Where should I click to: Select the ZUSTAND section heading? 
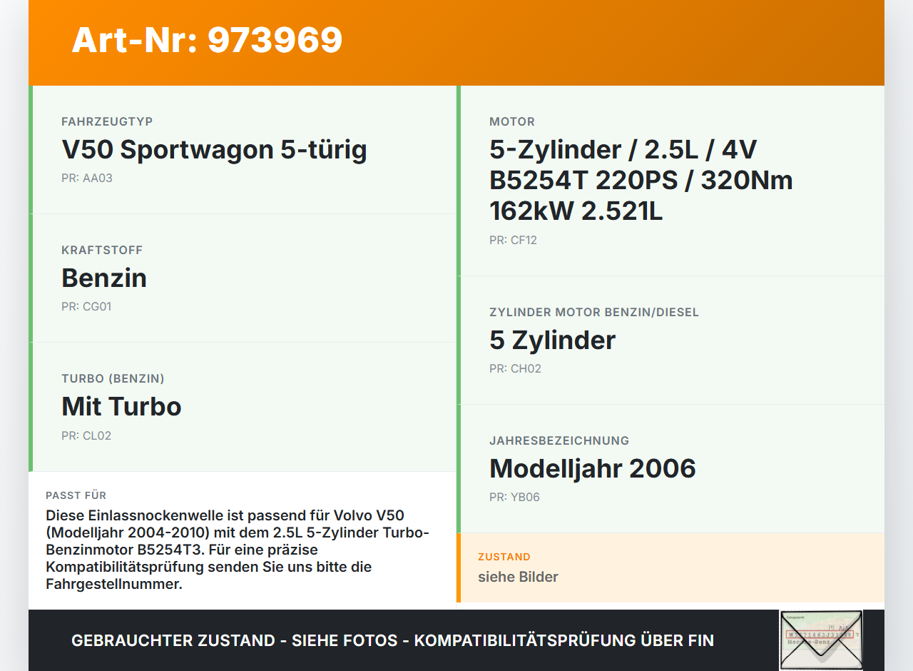[x=504, y=557]
